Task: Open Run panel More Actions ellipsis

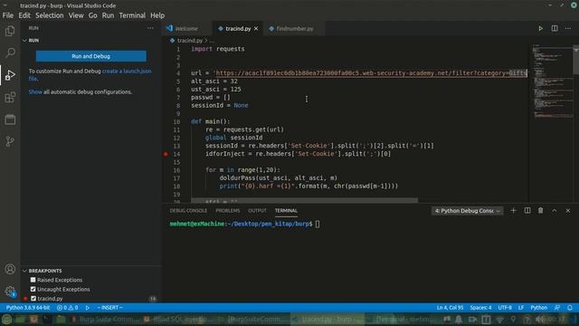Action: click(x=150, y=28)
